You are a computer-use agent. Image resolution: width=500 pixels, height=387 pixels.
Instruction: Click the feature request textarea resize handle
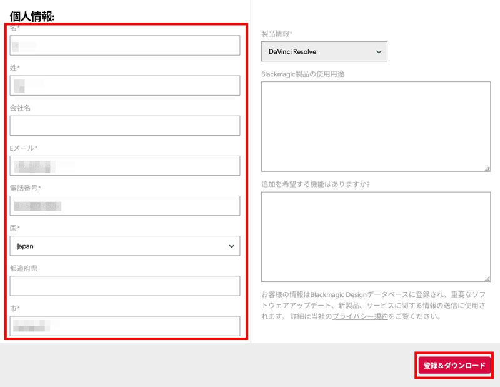pyautogui.click(x=488, y=277)
